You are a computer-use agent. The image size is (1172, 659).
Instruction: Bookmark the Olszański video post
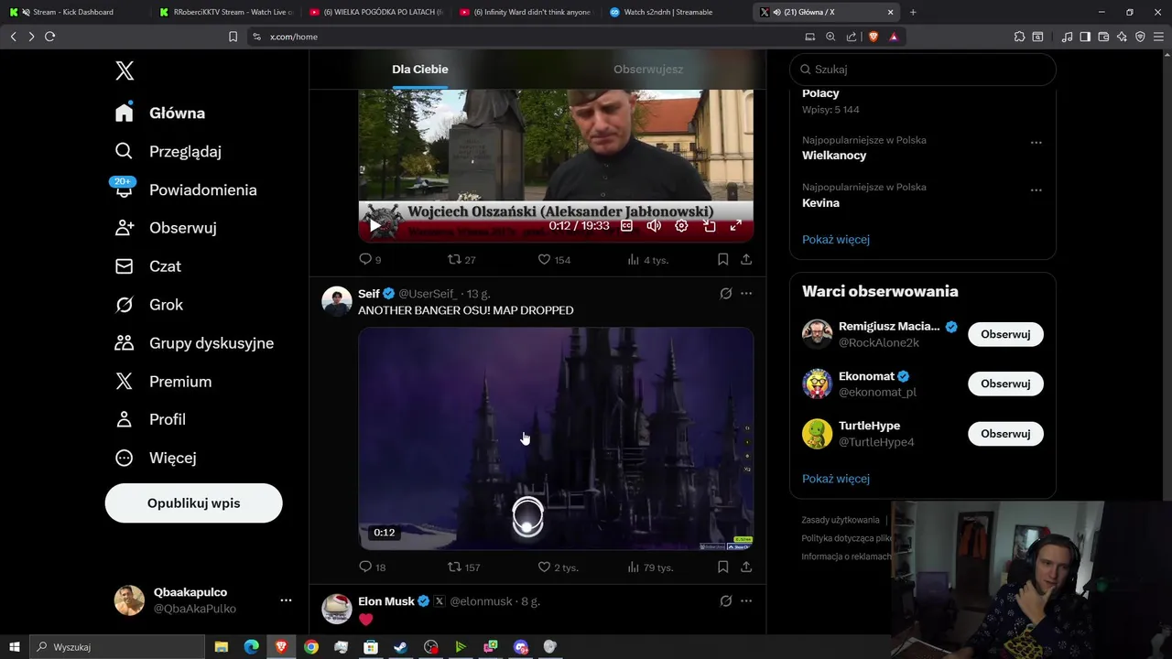722,260
